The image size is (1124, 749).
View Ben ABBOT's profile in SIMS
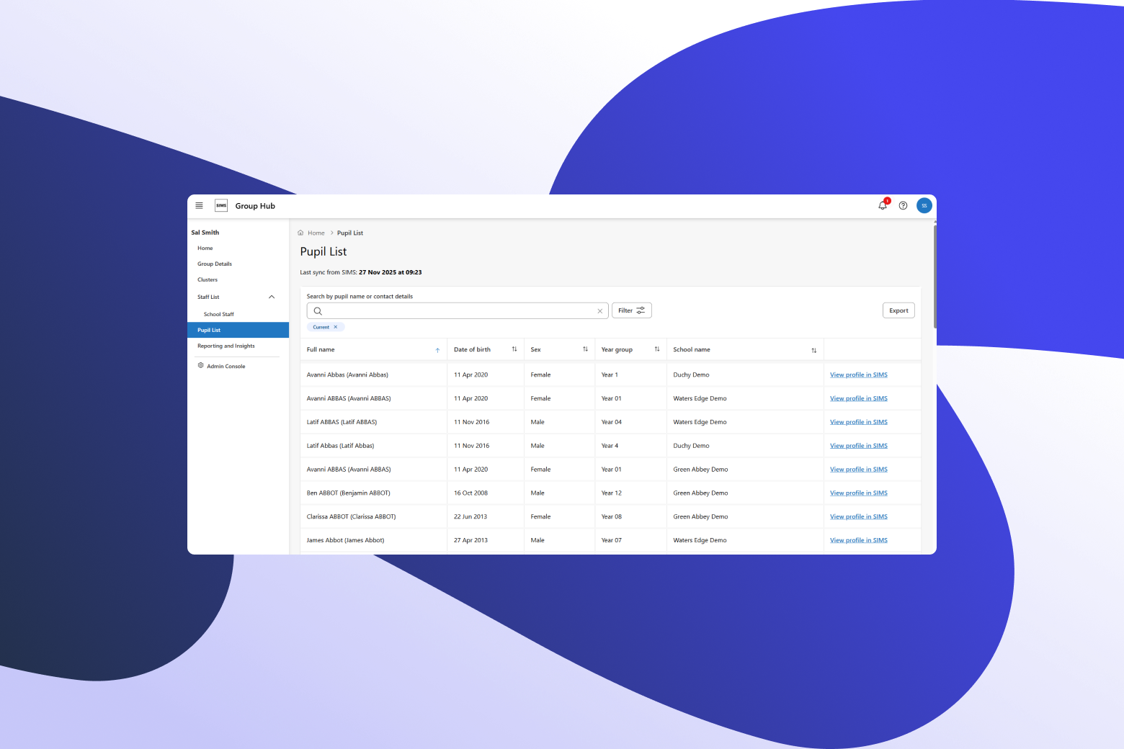point(858,493)
